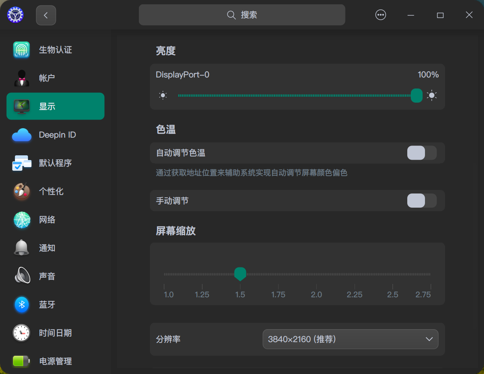Open the 个性化 (Personalization) section
The height and width of the screenshot is (374, 484).
coord(55,191)
